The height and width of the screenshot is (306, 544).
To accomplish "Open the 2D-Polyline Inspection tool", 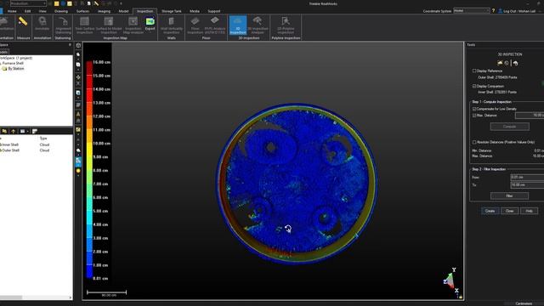I will pyautogui.click(x=286, y=25).
